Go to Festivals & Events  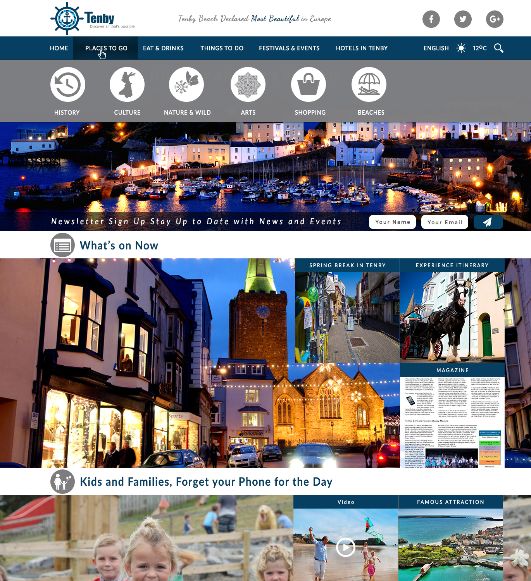click(289, 48)
